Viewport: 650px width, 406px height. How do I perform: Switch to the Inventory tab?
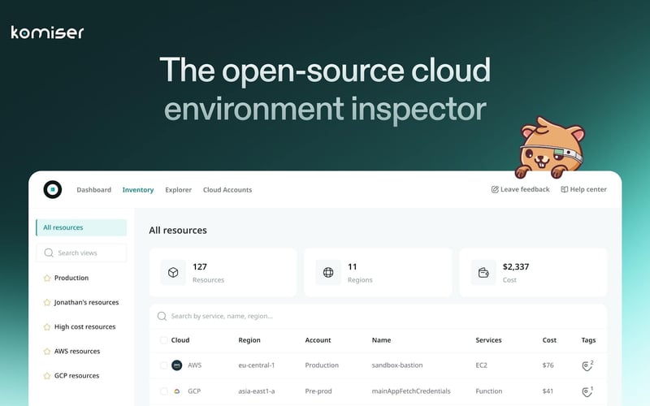138,190
